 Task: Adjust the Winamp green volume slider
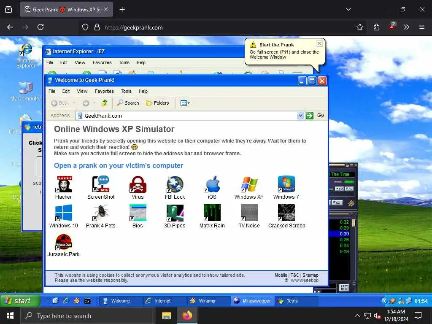point(349,182)
